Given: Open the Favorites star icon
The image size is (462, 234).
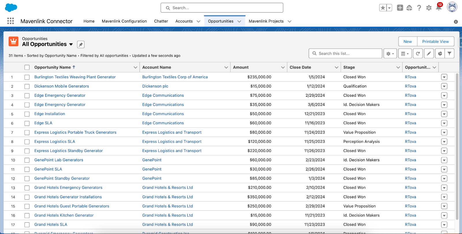Looking at the screenshot, I should 383,8.
